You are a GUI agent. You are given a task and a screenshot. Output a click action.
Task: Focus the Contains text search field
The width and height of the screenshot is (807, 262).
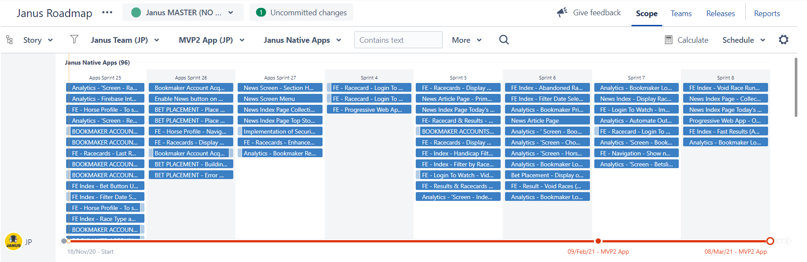[x=398, y=40]
